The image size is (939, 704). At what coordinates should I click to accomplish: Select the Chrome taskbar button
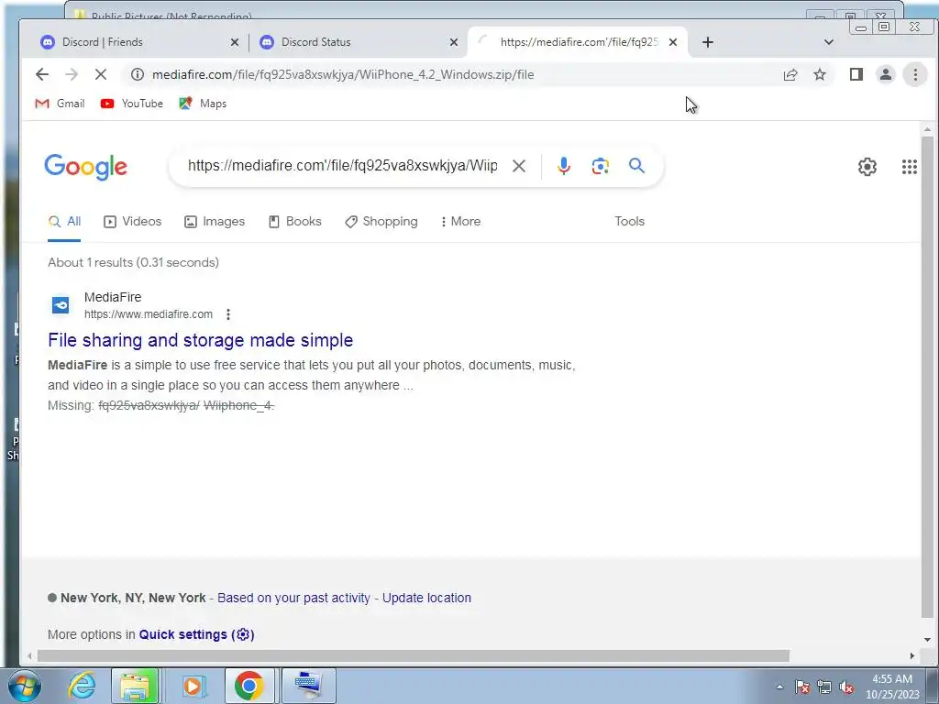pos(249,686)
